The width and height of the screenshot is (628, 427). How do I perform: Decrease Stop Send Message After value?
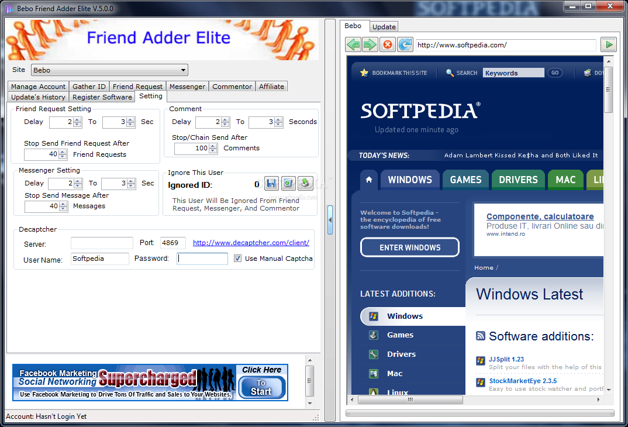[x=63, y=209]
